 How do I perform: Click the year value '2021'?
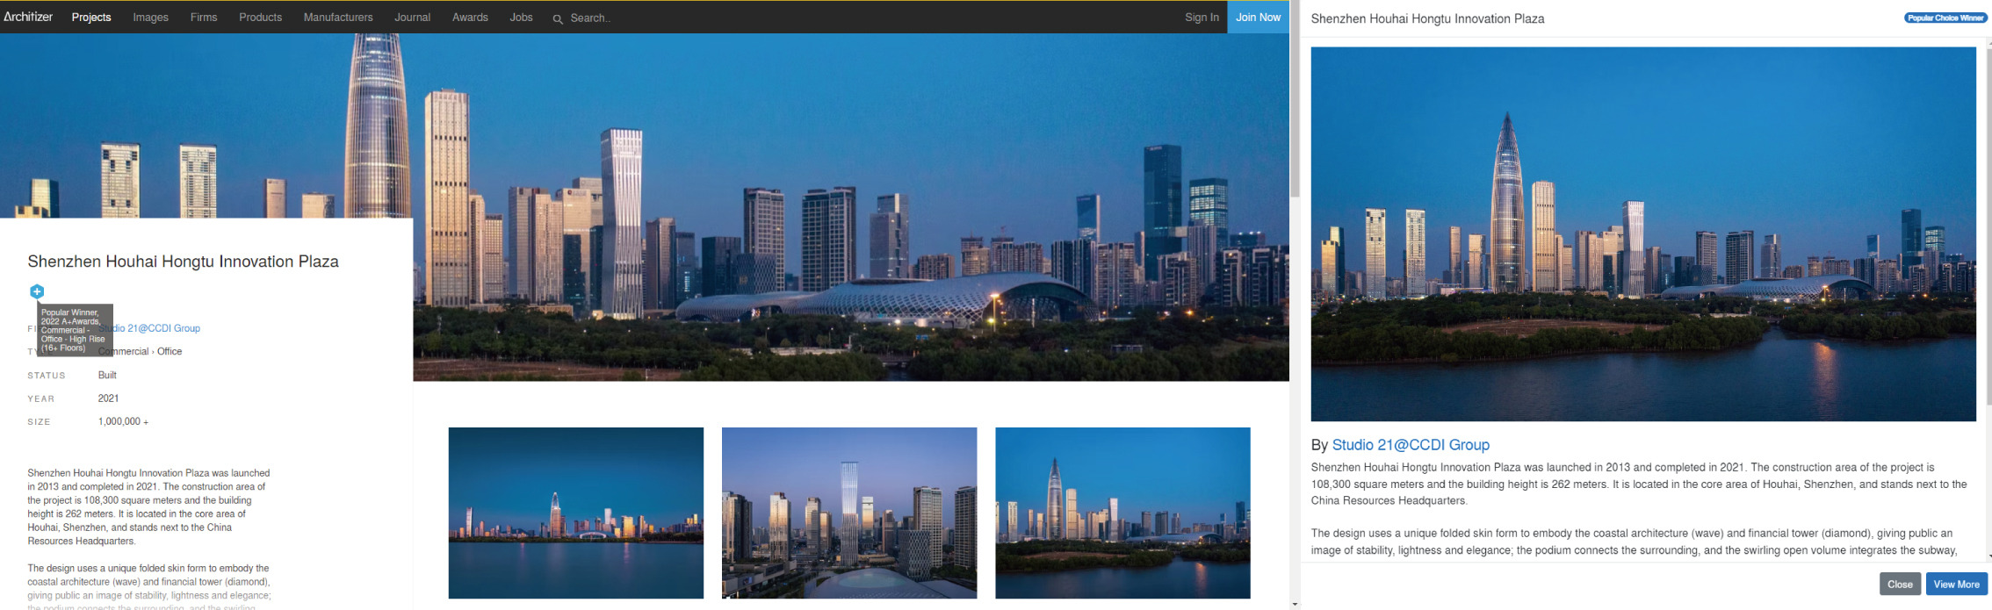pos(108,398)
